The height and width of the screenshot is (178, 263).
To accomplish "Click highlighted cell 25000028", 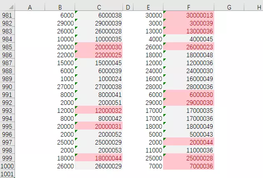I will tap(188, 158).
